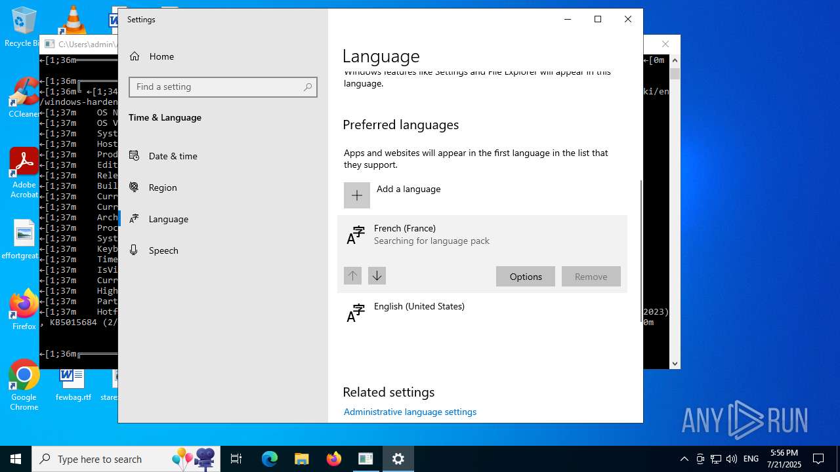
Task: Select English (United States) language entry
Action: (482, 313)
